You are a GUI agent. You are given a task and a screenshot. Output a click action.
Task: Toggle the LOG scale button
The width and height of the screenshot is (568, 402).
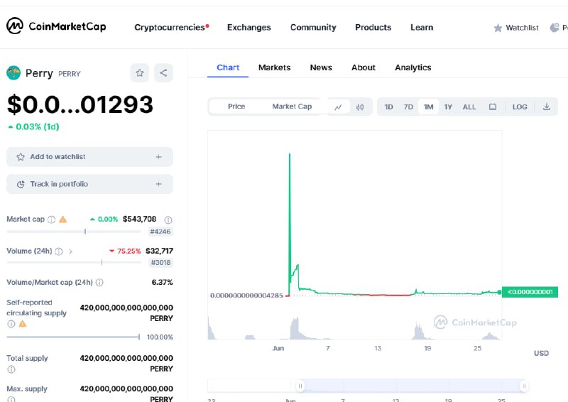[x=520, y=107]
